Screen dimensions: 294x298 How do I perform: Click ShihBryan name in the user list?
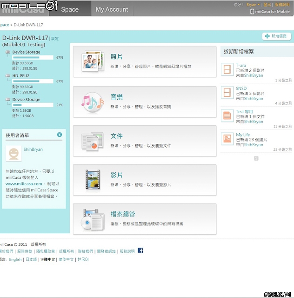(33, 149)
